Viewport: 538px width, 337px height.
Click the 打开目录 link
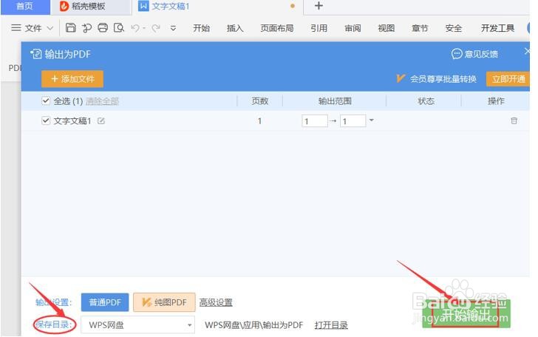(331, 325)
